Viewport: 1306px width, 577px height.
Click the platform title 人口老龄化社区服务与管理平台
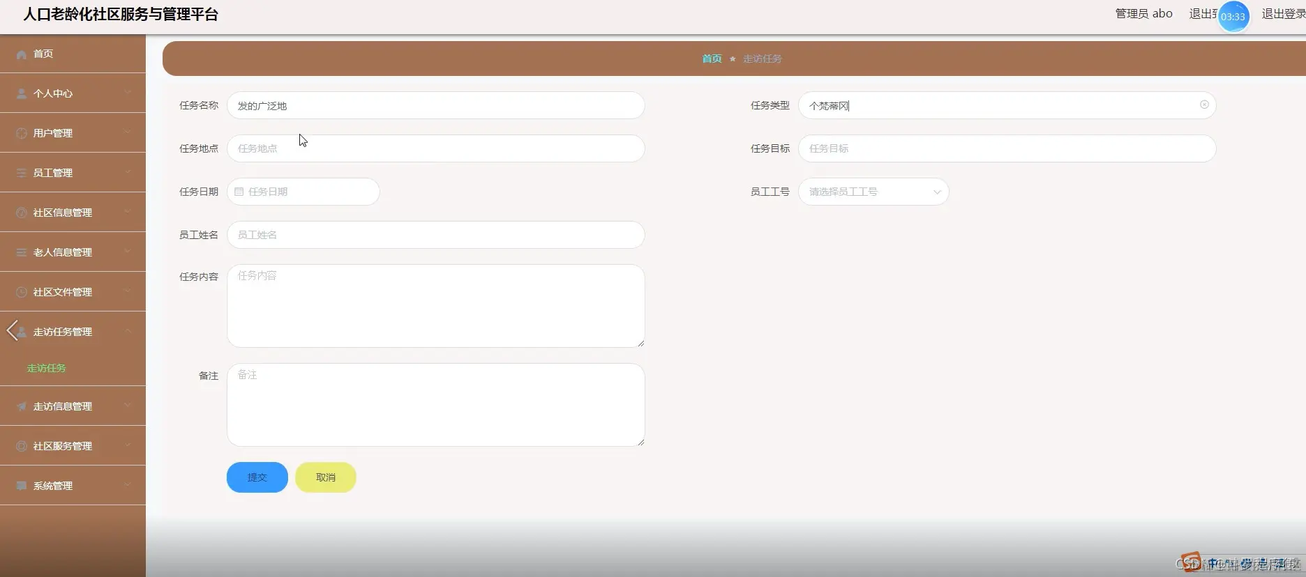[121, 15]
